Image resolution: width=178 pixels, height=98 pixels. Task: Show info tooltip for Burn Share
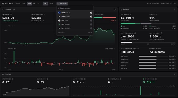pyautogui.click(x=47, y=79)
